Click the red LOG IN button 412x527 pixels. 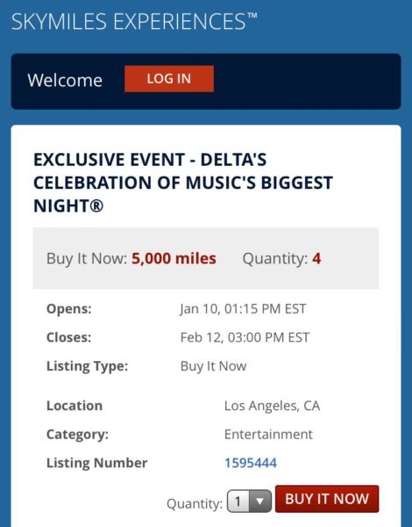click(169, 79)
